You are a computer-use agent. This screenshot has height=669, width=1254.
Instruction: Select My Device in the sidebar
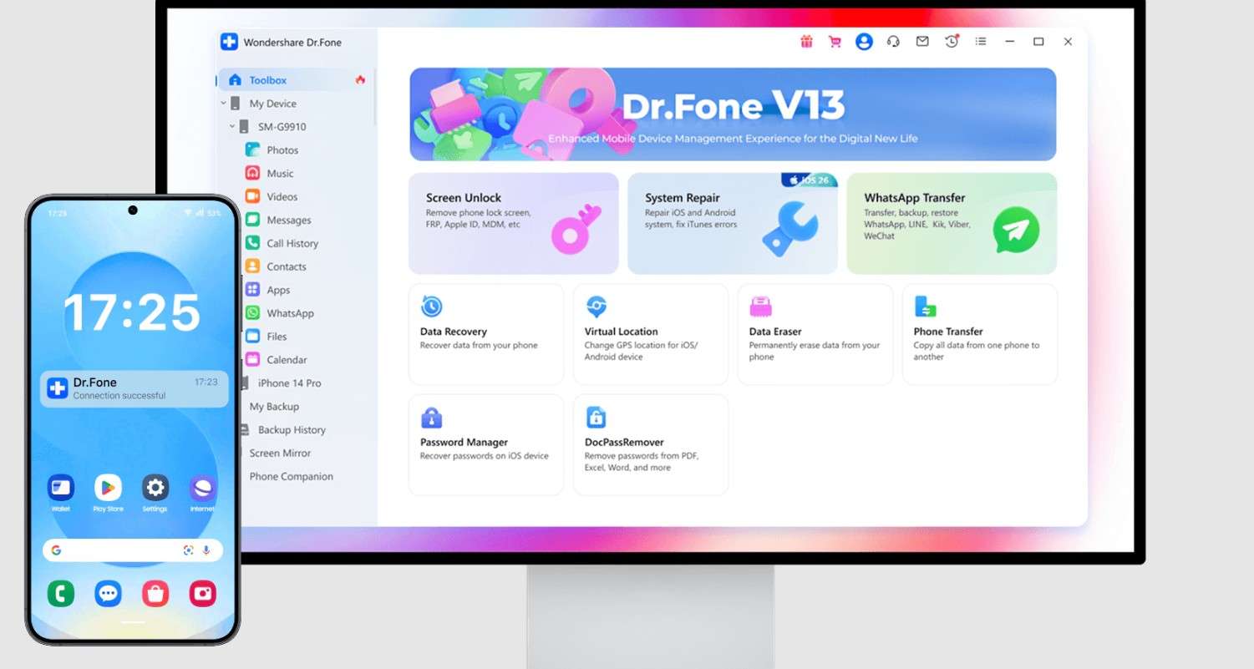272,104
